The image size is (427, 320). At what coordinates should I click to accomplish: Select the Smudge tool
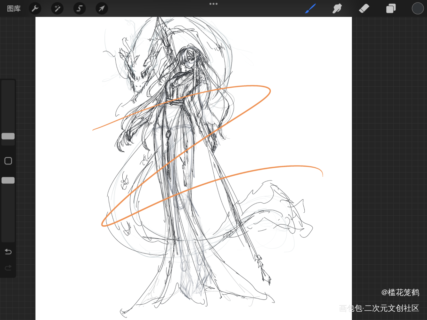point(337,9)
